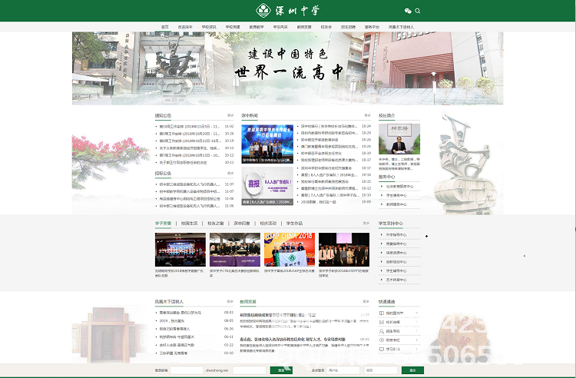
Task: Click the person icon in quick links
Action: coord(381,331)
